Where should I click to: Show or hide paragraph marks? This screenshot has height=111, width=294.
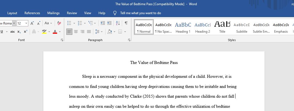coord(126,23)
